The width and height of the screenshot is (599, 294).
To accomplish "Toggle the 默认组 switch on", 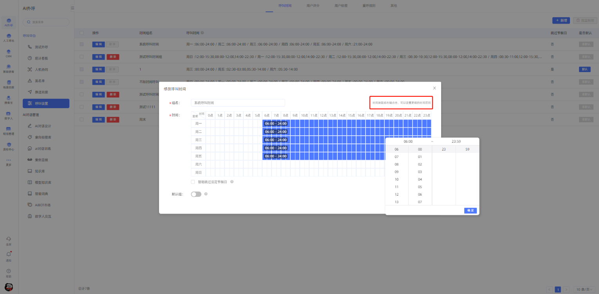I will (x=196, y=194).
